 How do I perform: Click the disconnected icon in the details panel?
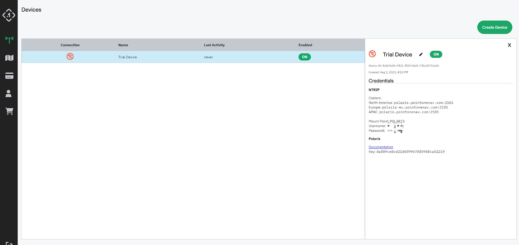(x=372, y=54)
